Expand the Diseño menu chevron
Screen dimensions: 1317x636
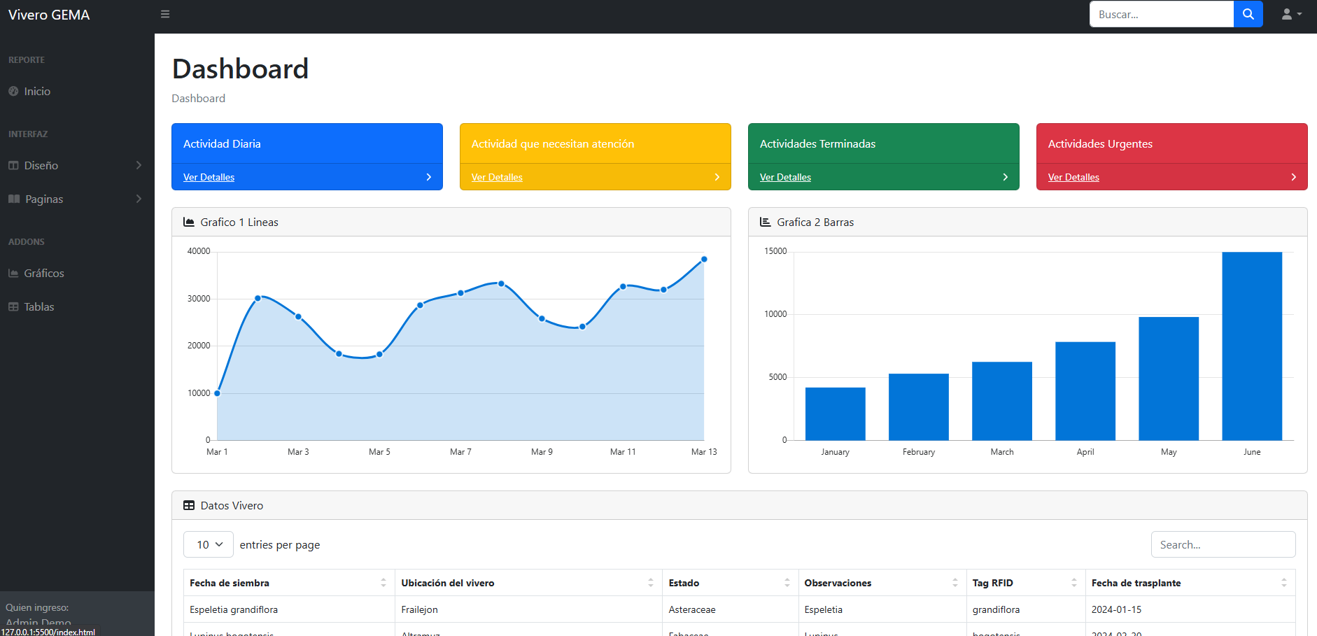[139, 165]
